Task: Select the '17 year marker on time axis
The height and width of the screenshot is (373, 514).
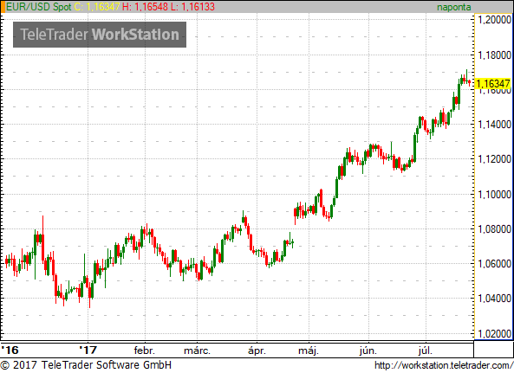Action: click(88, 350)
